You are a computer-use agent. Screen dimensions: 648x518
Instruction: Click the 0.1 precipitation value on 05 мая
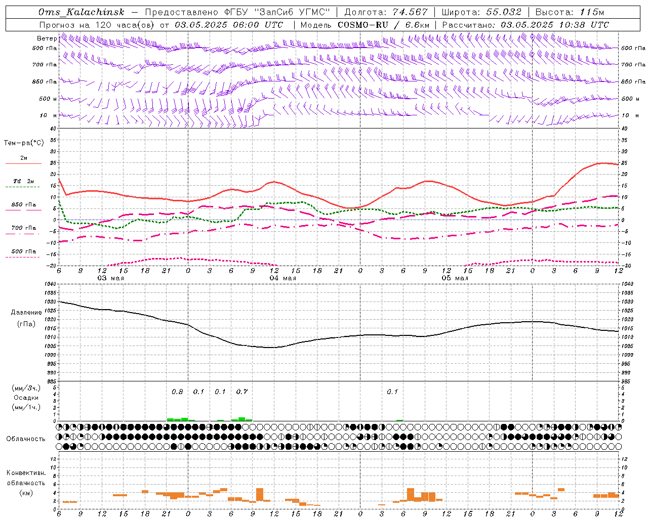pos(392,392)
